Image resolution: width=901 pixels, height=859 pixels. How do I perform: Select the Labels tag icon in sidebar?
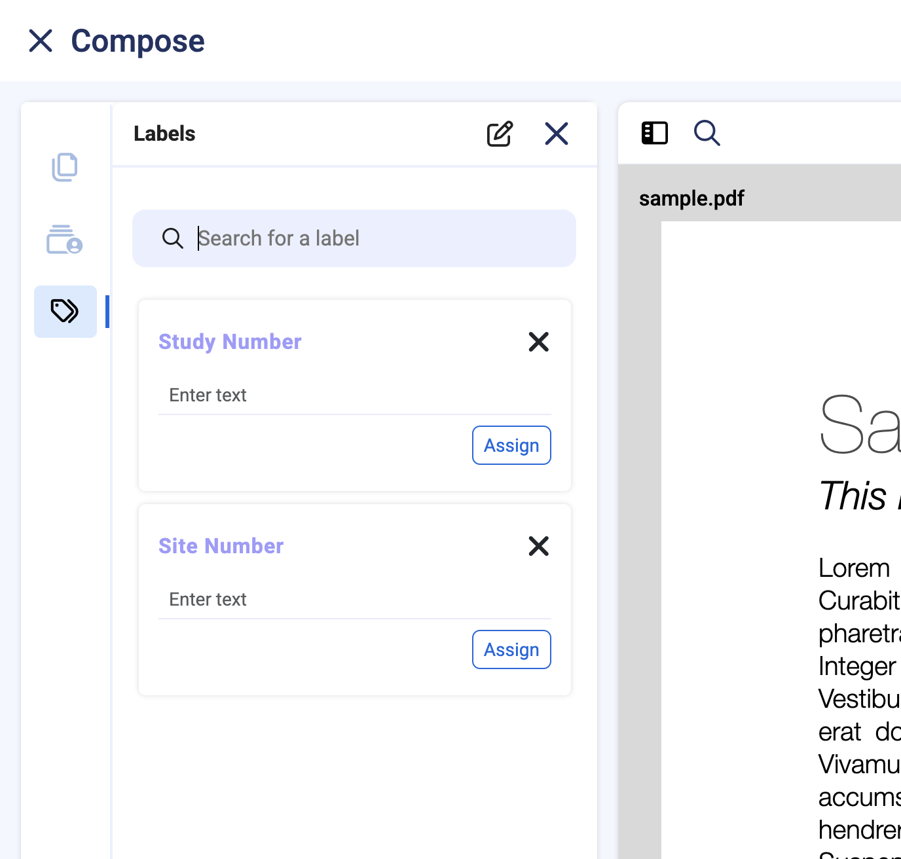pyautogui.click(x=65, y=312)
